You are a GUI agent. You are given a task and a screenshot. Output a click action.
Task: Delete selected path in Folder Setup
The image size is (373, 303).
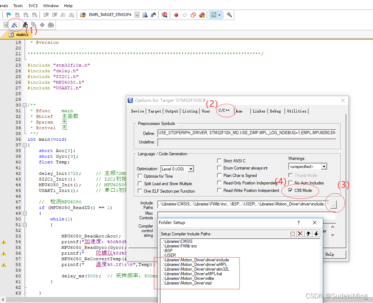[300, 234]
